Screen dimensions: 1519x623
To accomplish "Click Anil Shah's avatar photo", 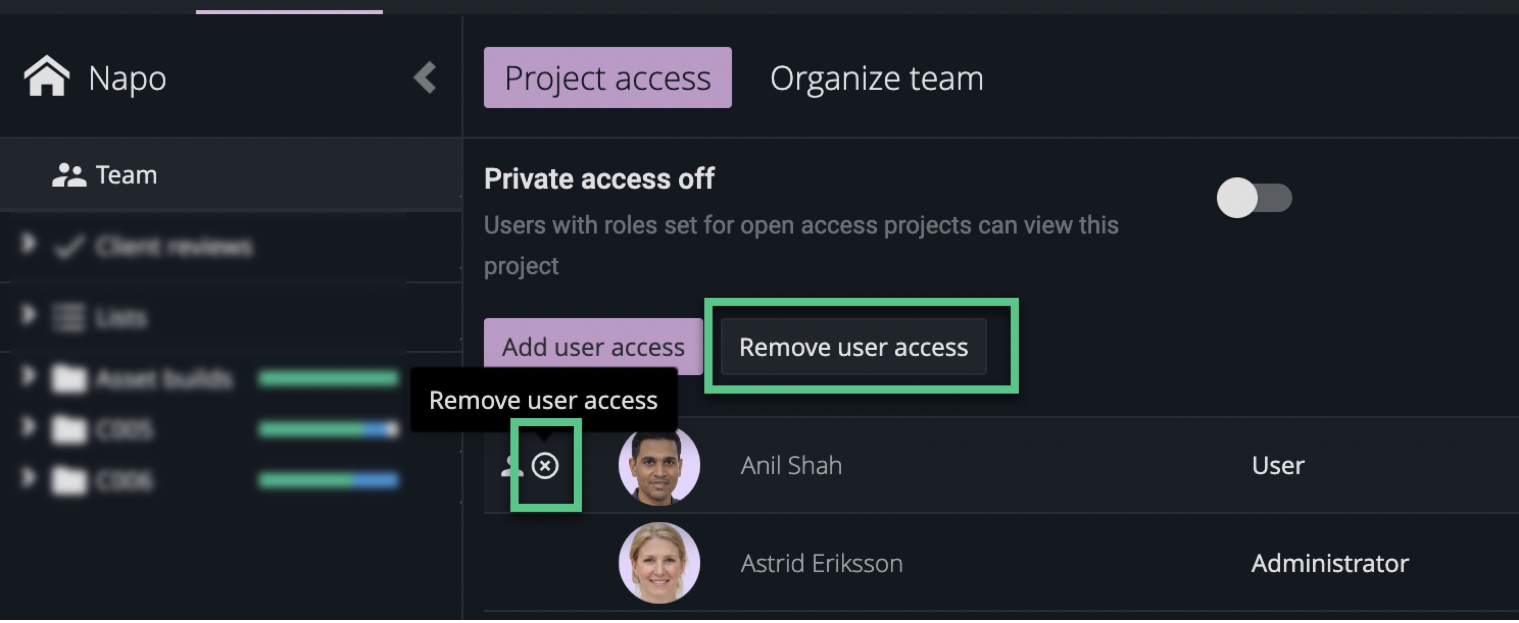I will [659, 466].
